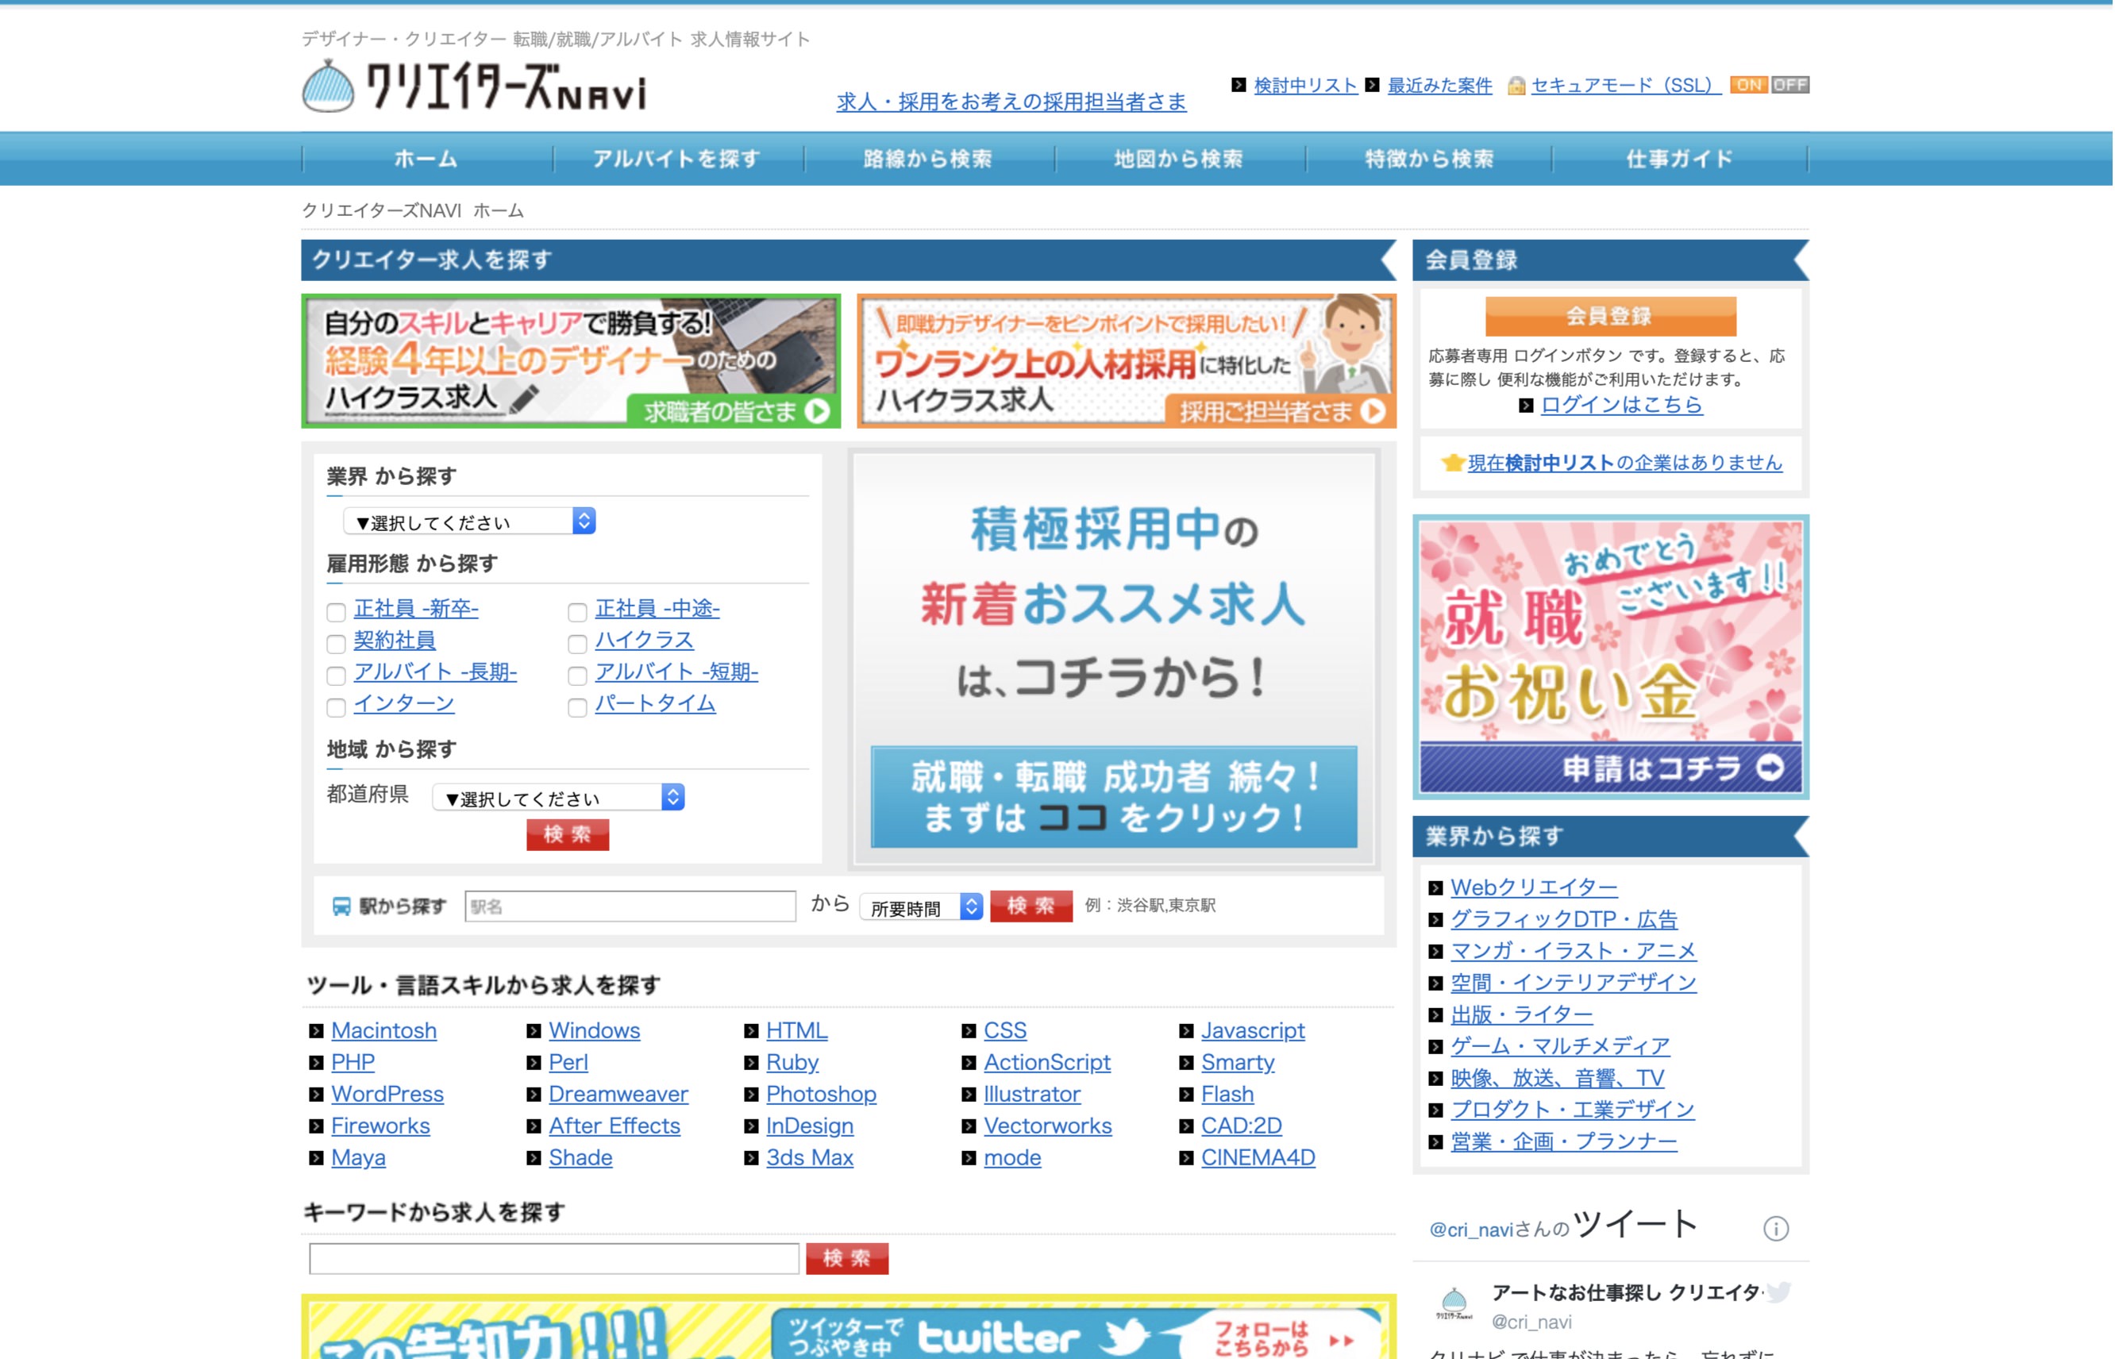
Task: Tick the ハイクラス checkbox
Action: (x=577, y=643)
